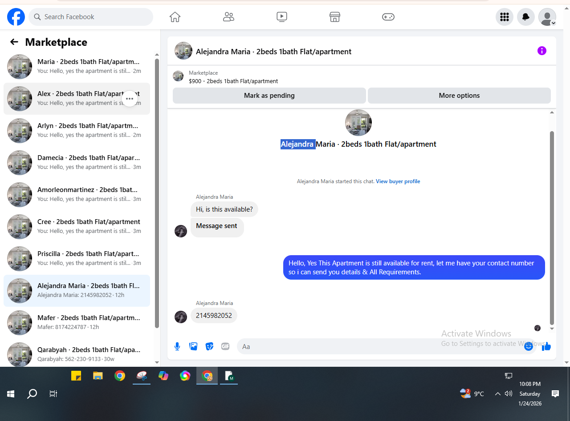Open the Priscilla apartment conversation

pyautogui.click(x=77, y=259)
